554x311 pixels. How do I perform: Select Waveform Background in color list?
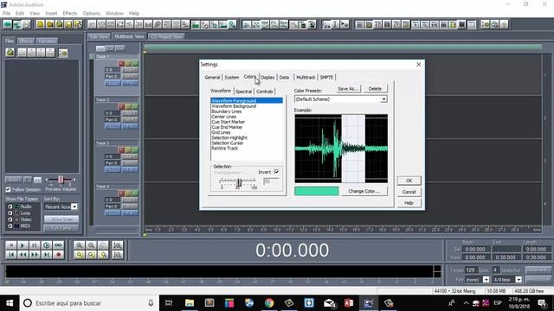click(234, 106)
